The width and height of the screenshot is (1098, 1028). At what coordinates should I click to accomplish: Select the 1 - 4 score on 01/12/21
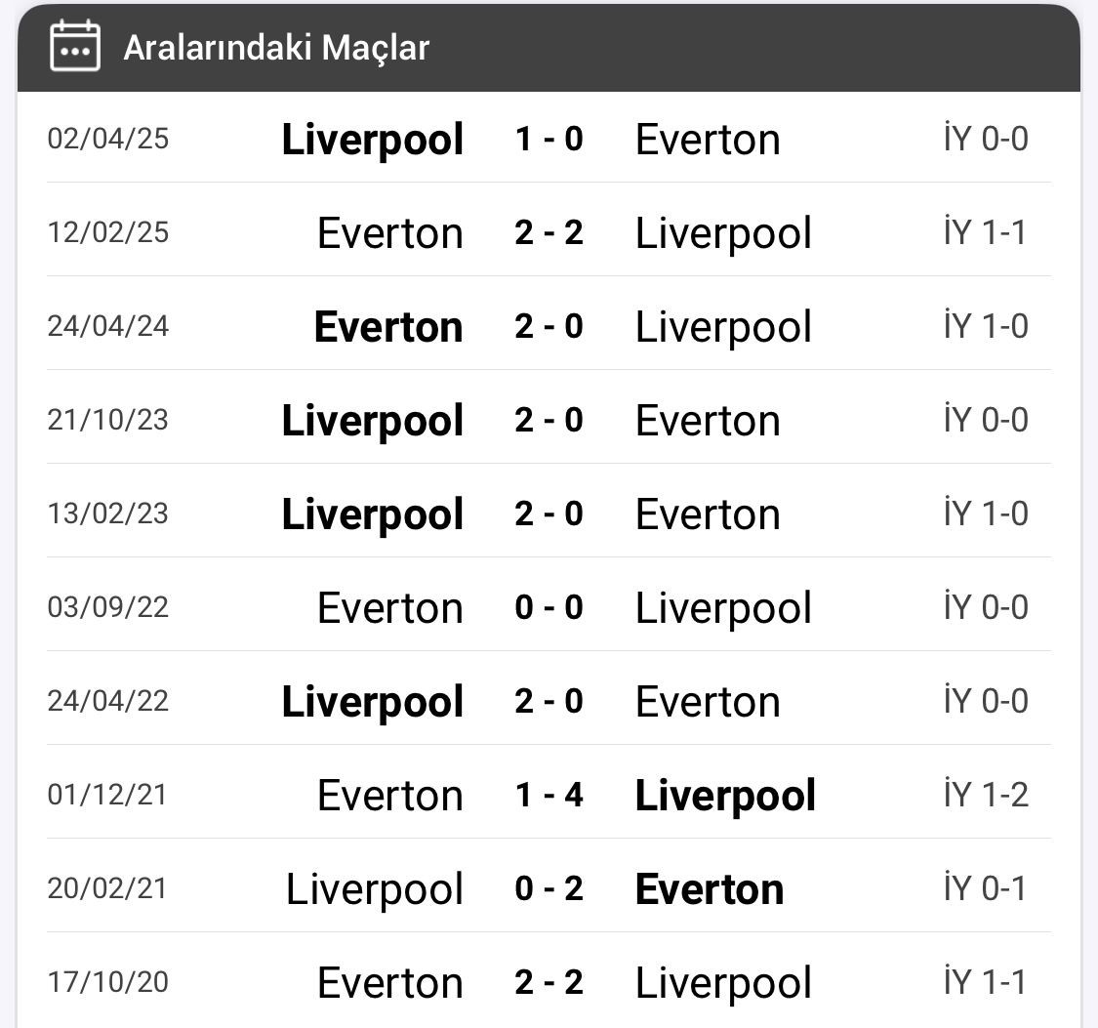point(549,796)
